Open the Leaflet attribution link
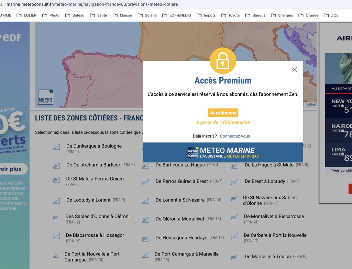 click(x=309, y=105)
